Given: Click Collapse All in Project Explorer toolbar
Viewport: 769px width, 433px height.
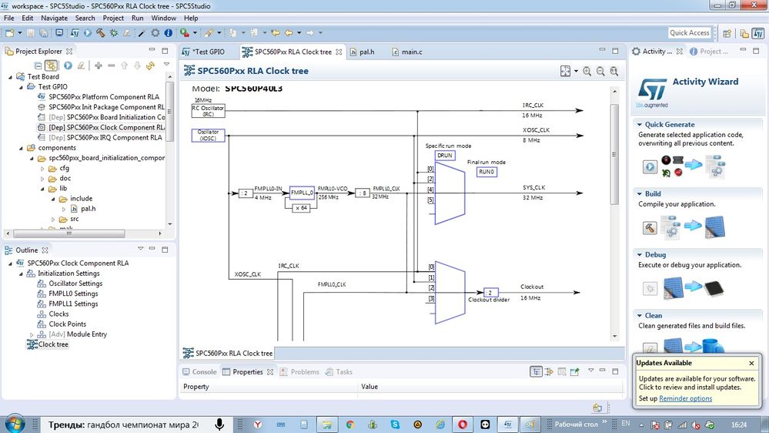Looking at the screenshot, I should (x=38, y=65).
